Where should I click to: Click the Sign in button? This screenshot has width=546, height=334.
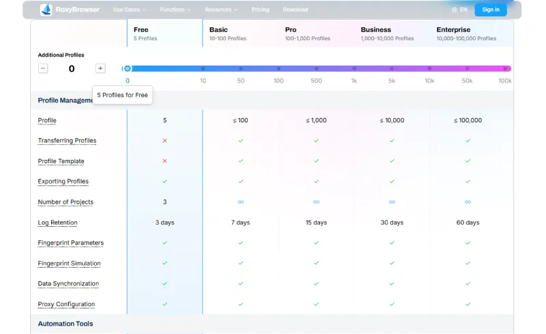tap(491, 10)
